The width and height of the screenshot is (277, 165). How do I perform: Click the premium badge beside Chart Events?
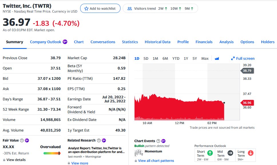coord(163,141)
